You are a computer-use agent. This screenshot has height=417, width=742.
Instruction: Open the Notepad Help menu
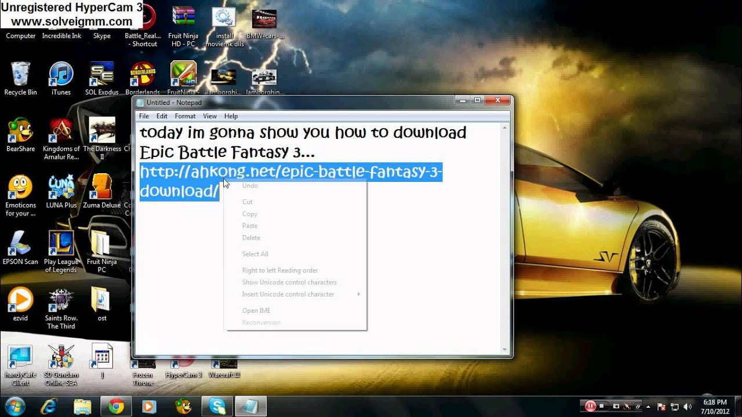231,116
